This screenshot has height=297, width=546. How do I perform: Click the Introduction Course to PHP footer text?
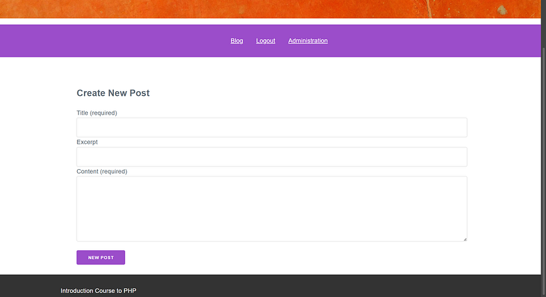98,291
